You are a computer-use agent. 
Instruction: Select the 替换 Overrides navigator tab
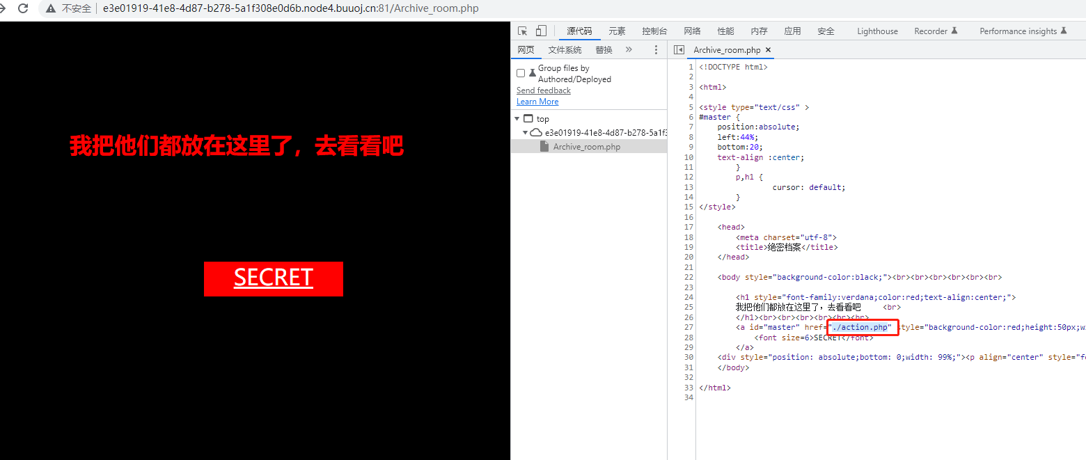(x=604, y=50)
